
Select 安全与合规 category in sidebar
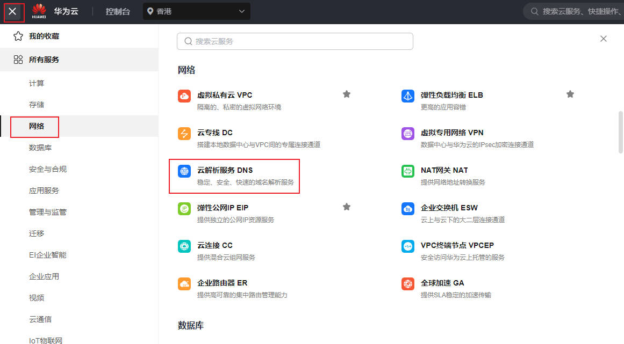coord(48,169)
